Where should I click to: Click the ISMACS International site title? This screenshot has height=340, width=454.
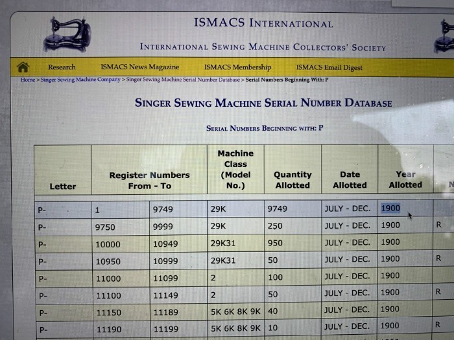pyautogui.click(x=263, y=23)
